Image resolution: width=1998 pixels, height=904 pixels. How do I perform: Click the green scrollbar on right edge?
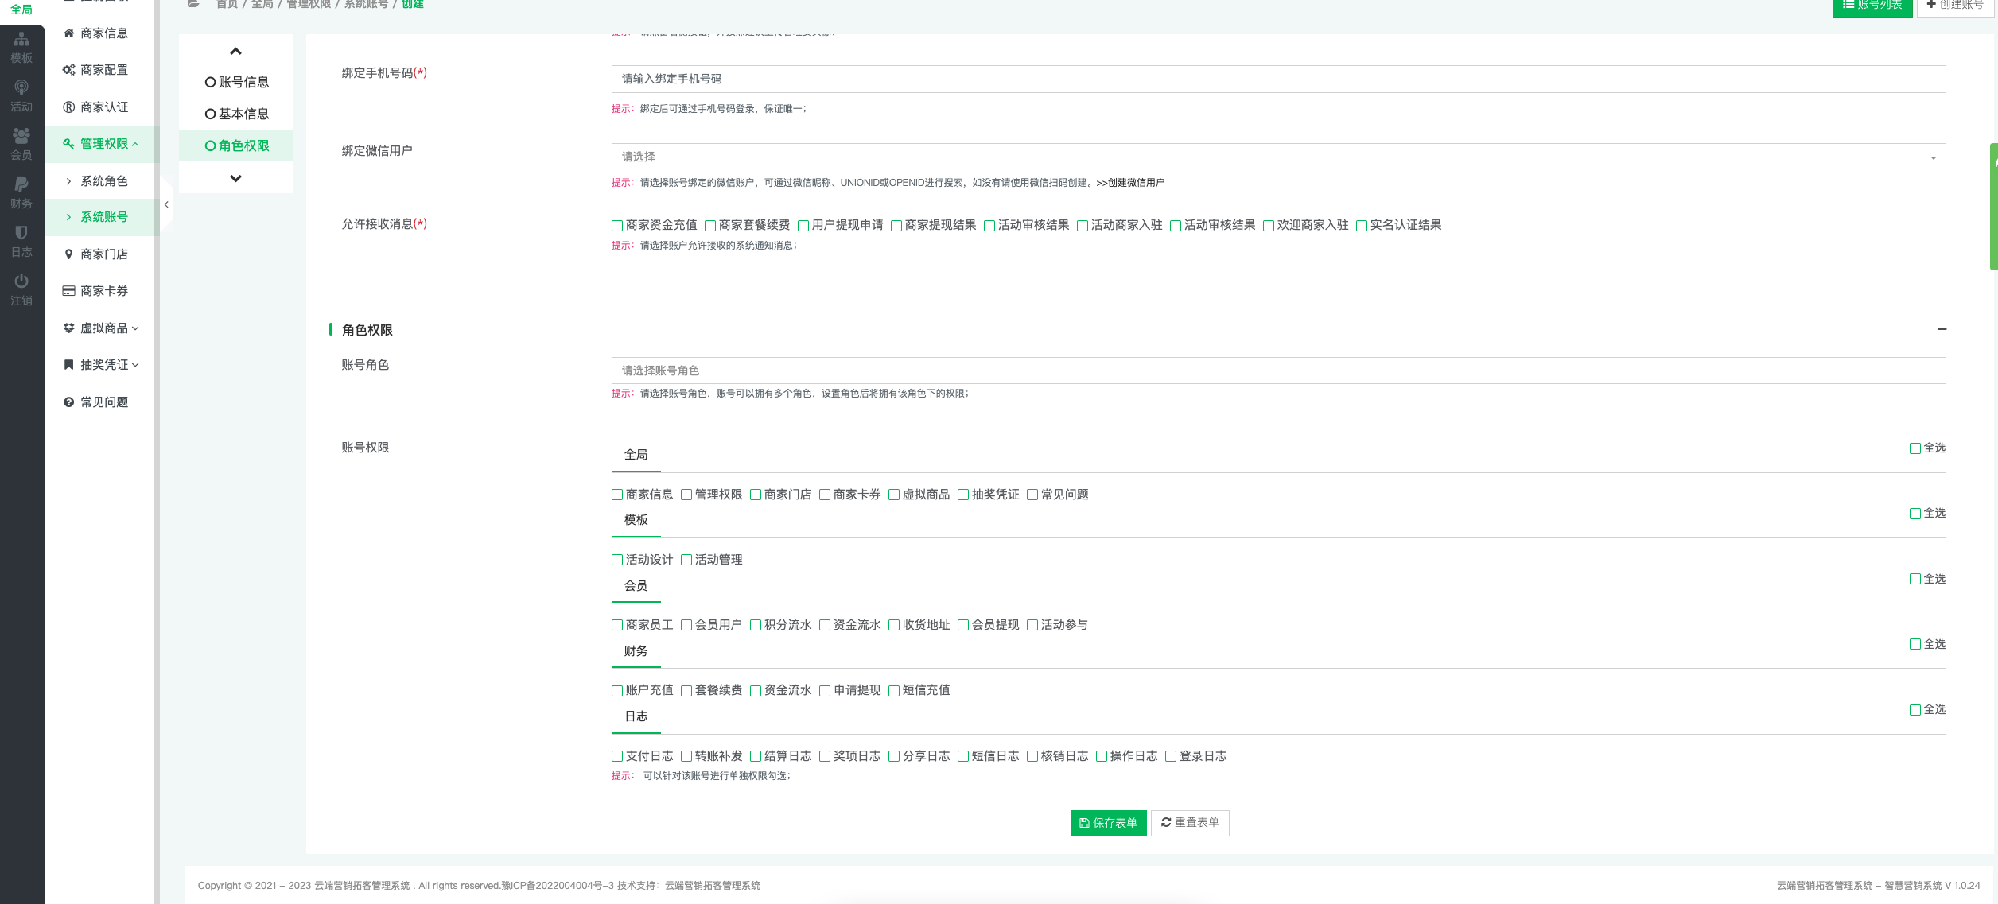[x=1994, y=207]
